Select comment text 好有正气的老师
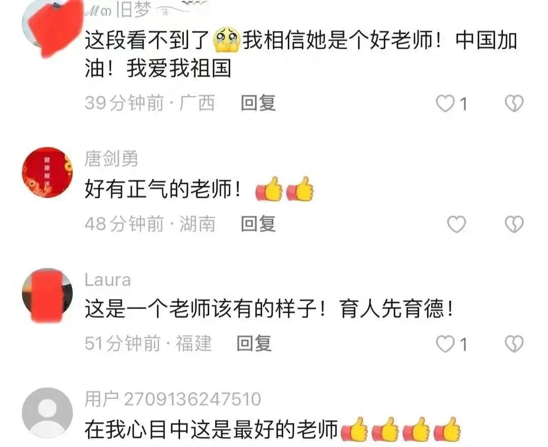This screenshot has width=548, height=447. (162, 189)
